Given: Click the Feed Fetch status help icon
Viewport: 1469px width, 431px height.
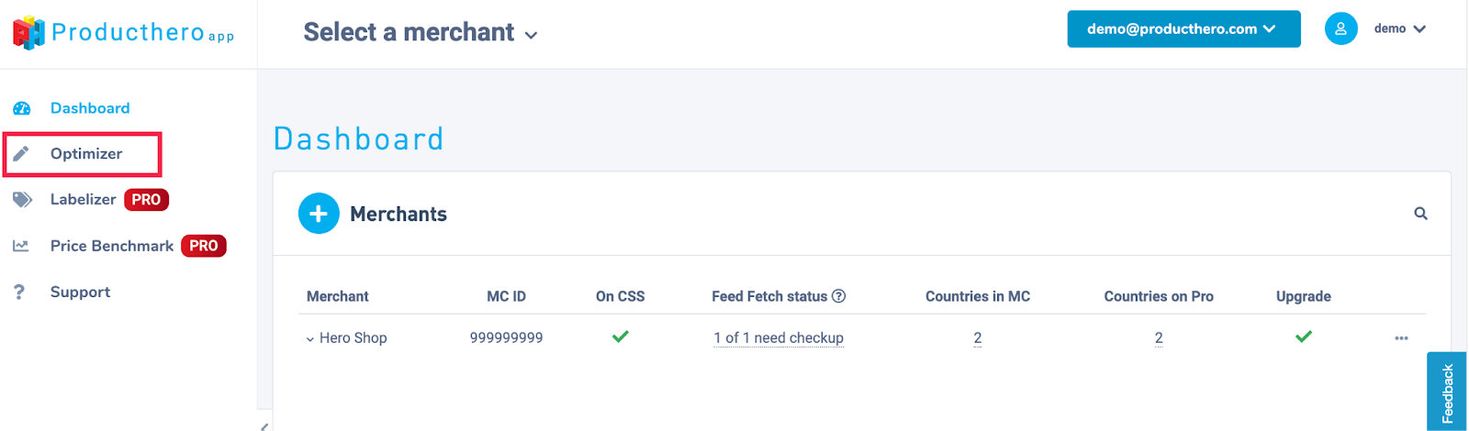Looking at the screenshot, I should click(838, 296).
